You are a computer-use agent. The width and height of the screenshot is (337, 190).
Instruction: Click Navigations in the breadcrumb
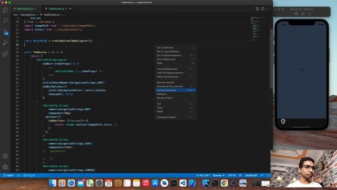pyautogui.click(x=28, y=15)
